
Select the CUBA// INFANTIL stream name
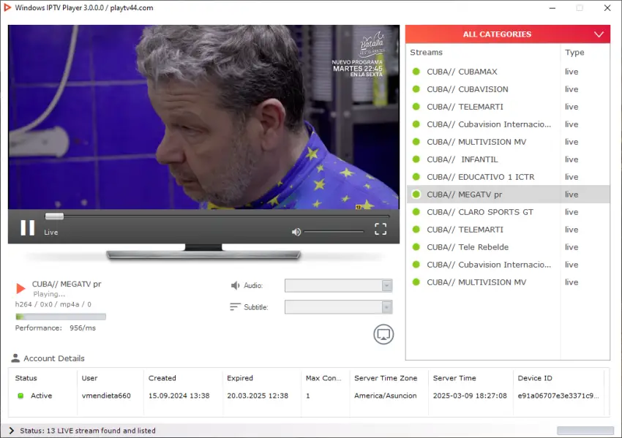[x=462, y=159]
